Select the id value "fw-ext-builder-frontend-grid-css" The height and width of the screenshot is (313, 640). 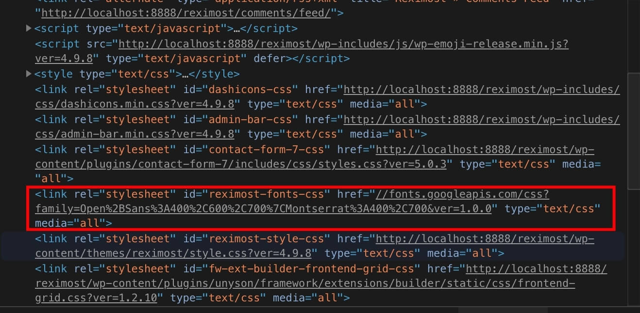(x=311, y=268)
